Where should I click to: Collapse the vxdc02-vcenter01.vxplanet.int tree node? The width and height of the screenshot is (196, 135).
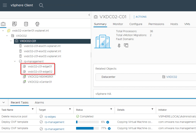coord(3,31)
